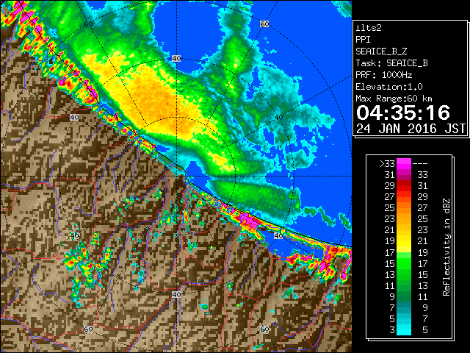Click the 'Reflectivity in dBZ' legend title
The image size is (470, 353).
[x=446, y=247]
